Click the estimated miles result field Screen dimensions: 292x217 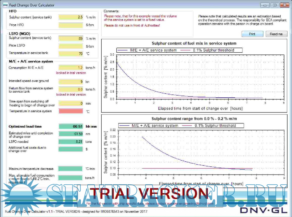coord(71,134)
